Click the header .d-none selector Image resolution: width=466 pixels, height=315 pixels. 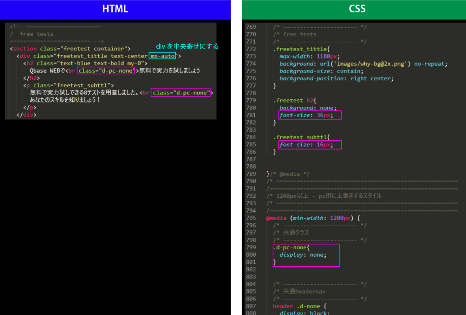(x=296, y=306)
